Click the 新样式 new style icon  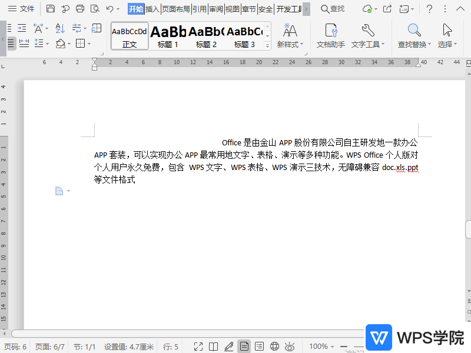click(290, 36)
